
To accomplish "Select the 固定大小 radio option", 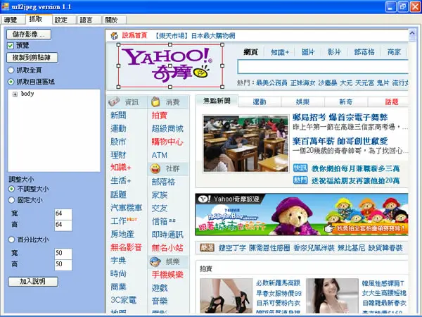I will pos(11,200).
